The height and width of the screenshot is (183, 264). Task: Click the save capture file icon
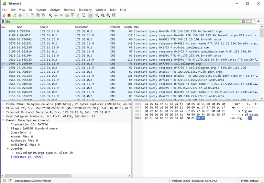point(33,15)
